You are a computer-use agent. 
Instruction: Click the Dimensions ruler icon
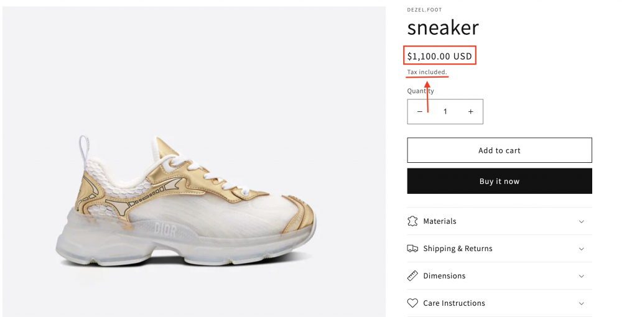[412, 276]
